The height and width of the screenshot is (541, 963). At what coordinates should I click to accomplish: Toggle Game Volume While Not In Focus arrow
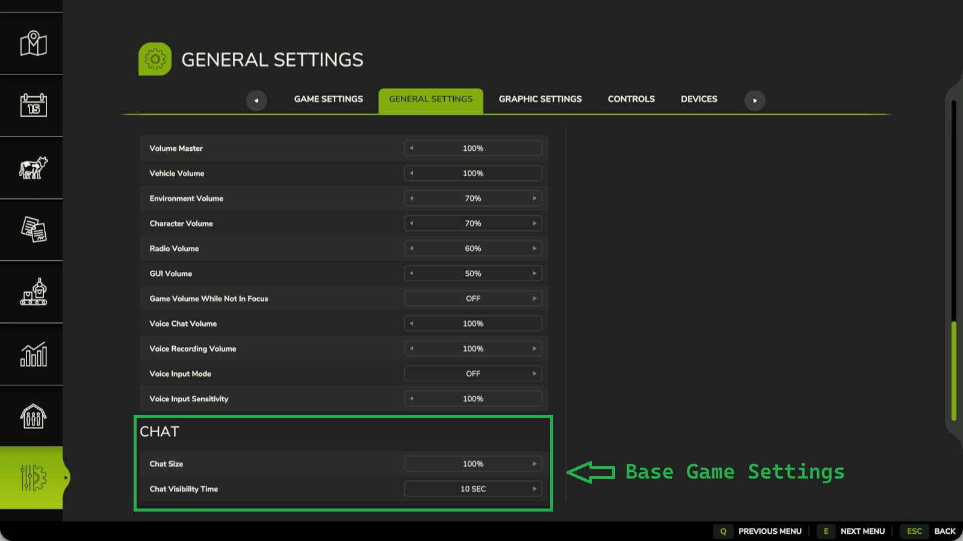(x=534, y=299)
